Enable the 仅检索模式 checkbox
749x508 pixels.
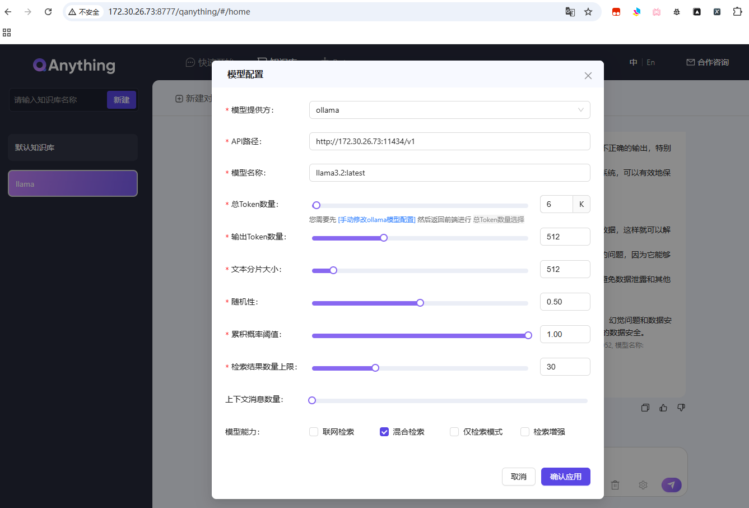[454, 432]
